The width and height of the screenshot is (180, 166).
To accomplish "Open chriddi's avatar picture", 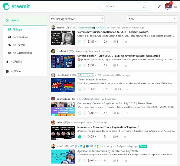I will point(53,75).
